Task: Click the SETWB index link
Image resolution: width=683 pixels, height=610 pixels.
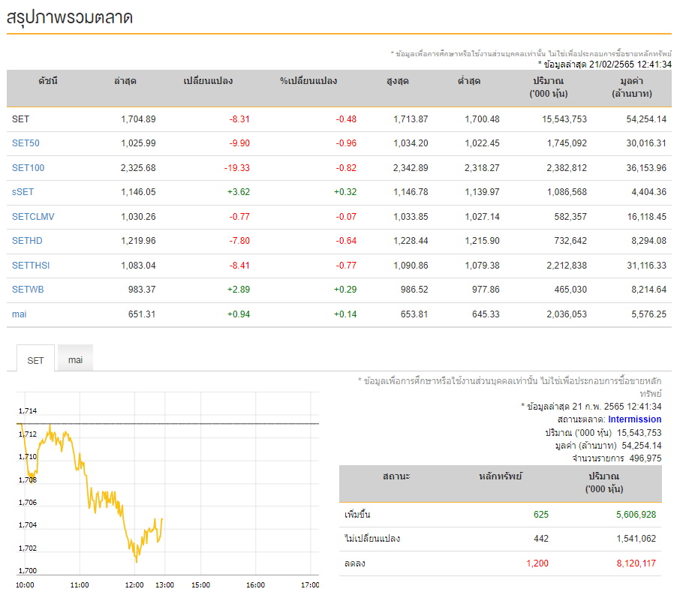Action: 28,290
